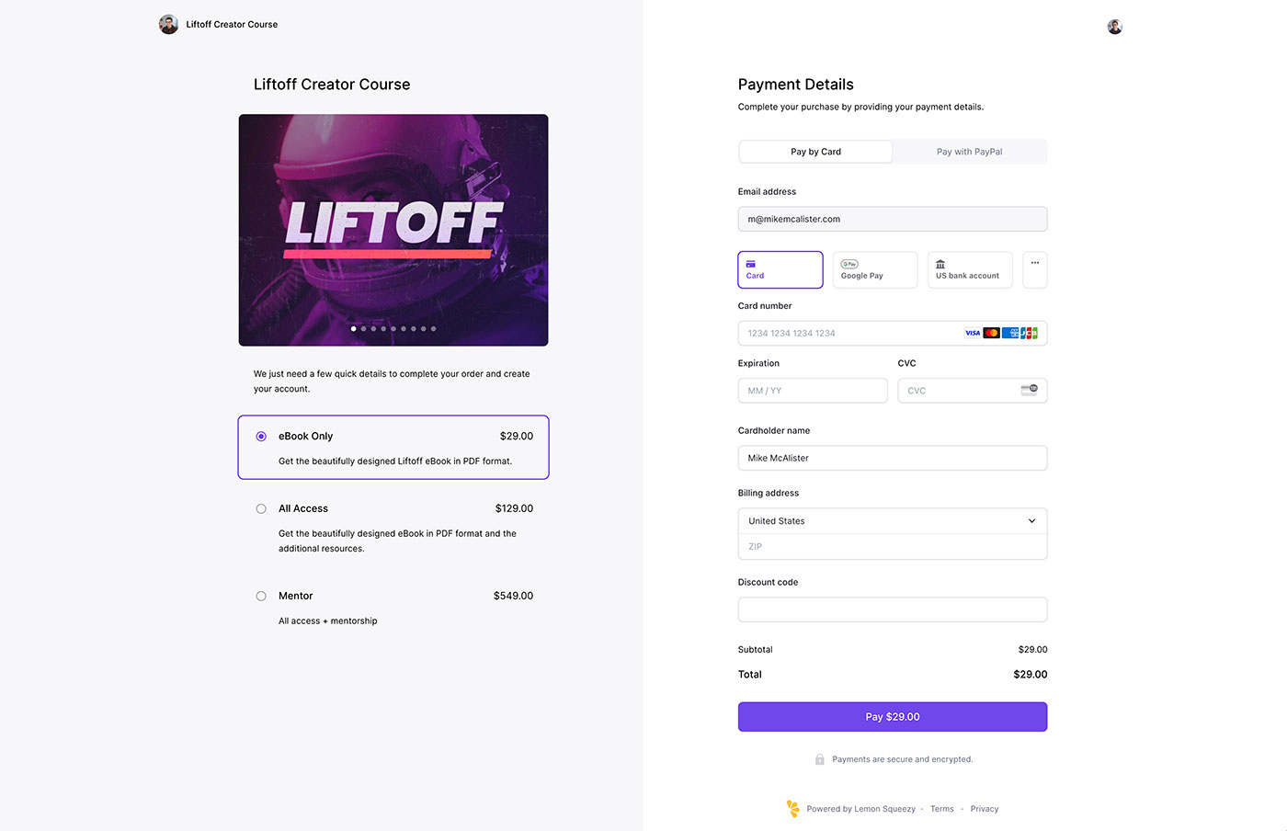Image resolution: width=1287 pixels, height=831 pixels.
Task: Select the eBook Only radio button
Action: click(261, 436)
